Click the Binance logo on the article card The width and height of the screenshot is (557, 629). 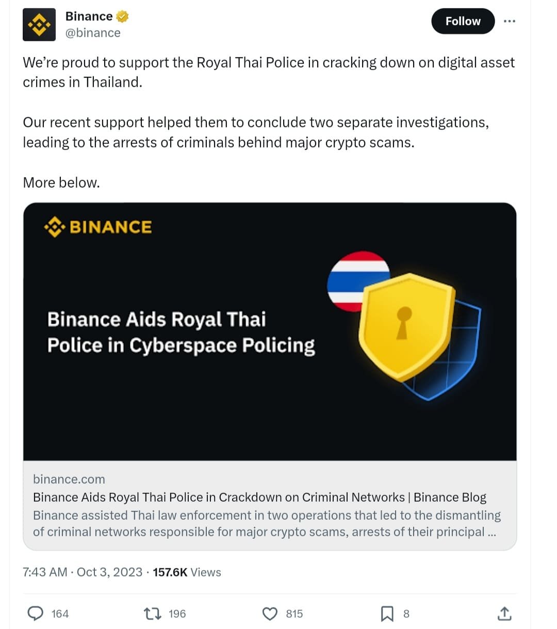[98, 227]
